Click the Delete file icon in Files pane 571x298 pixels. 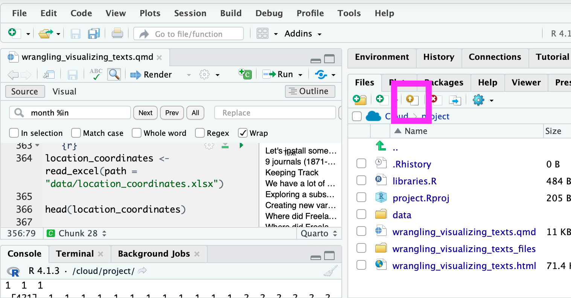tap(435, 99)
